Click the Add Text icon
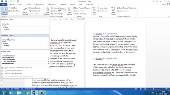 (10, 8)
